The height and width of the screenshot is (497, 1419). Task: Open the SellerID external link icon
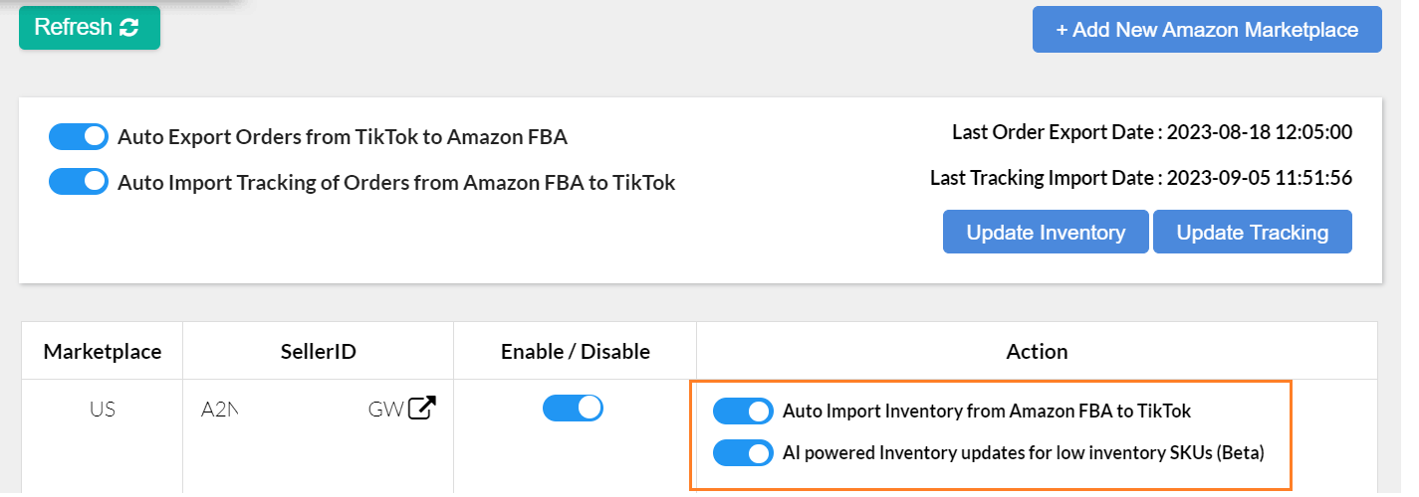[423, 409]
